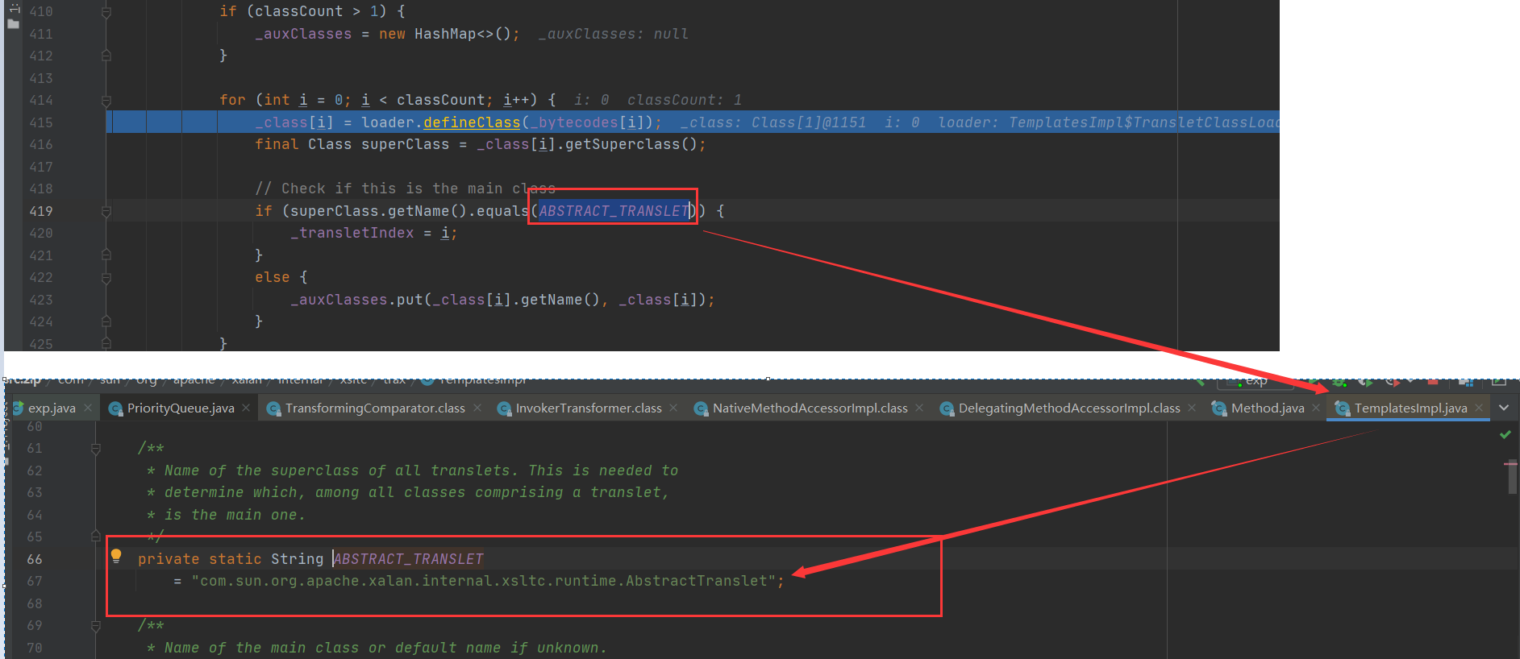Close the NativeMethodAccessorImpl.class tab

coord(919,408)
